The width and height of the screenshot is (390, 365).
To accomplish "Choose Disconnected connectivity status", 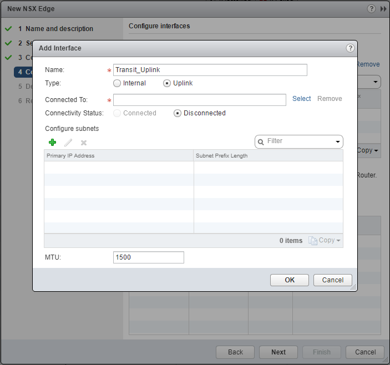I will (178, 113).
